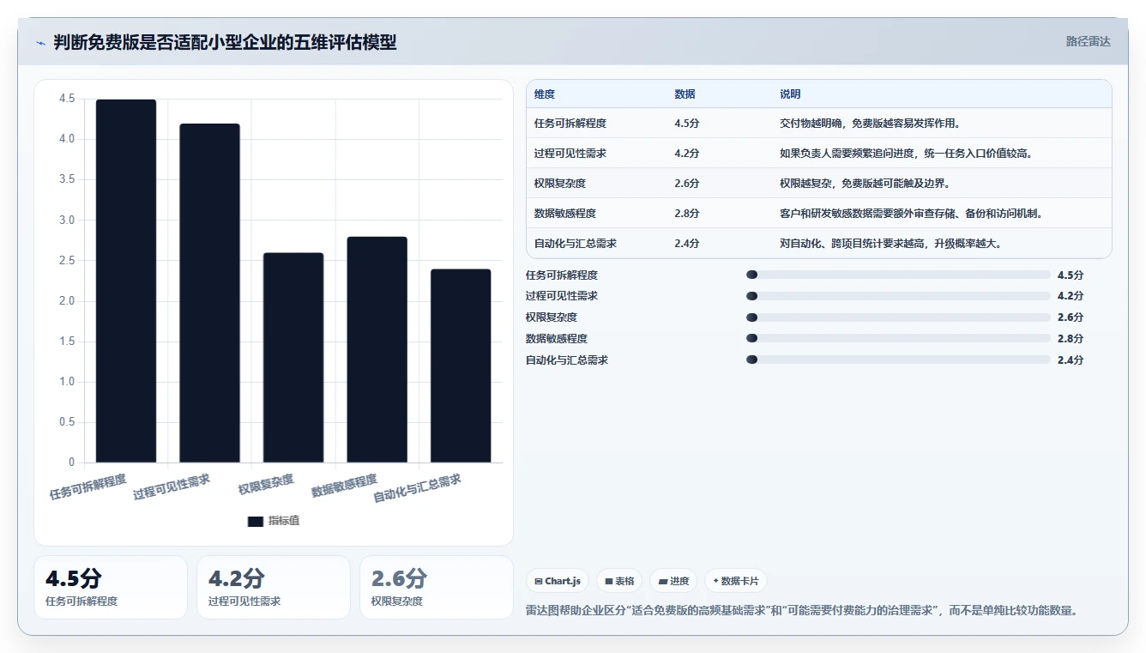Viewport: 1146px width, 653px height.
Task: Click the 过程可见性需求 bar in the chart
Action: 209,293
